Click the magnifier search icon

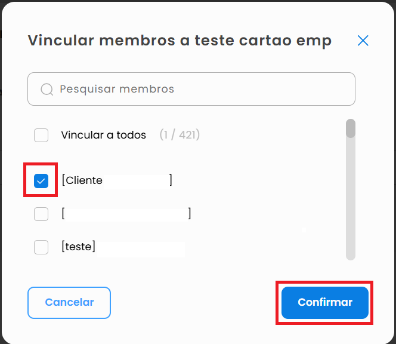click(x=47, y=90)
